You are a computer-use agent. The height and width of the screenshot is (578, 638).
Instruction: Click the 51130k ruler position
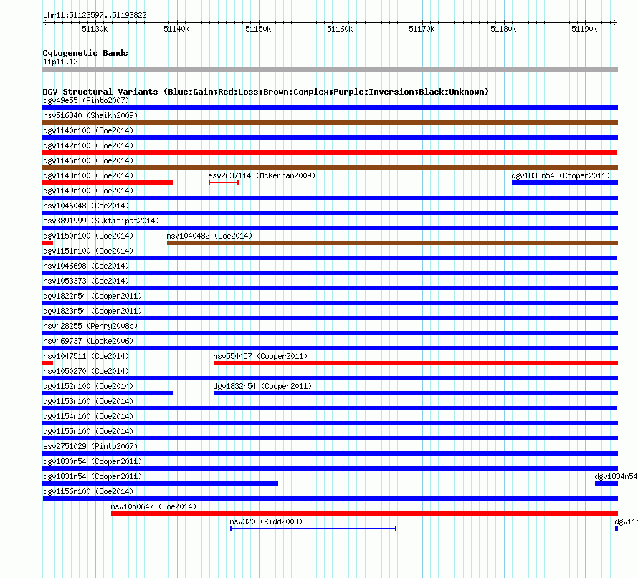pyautogui.click(x=95, y=29)
